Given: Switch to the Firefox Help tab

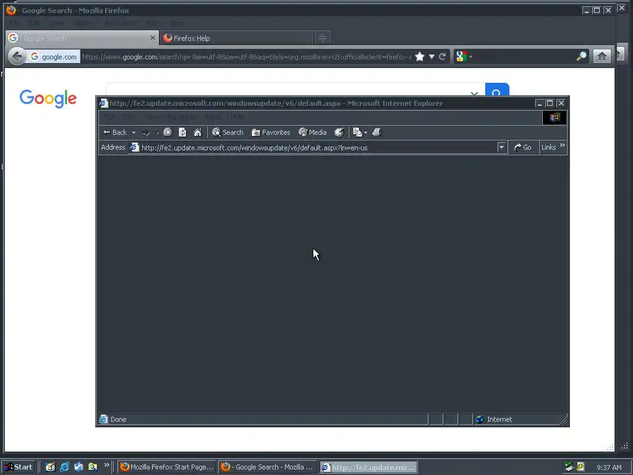Looking at the screenshot, I should click(236, 38).
